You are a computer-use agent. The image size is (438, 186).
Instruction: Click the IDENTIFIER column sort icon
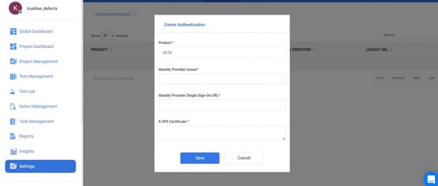314,50
